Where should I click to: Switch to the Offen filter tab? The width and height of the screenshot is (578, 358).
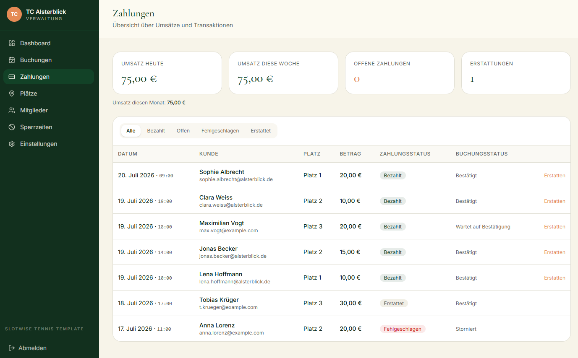click(183, 131)
